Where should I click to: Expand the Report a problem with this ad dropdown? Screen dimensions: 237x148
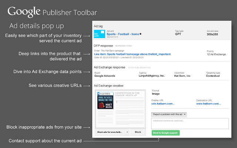click(169, 114)
